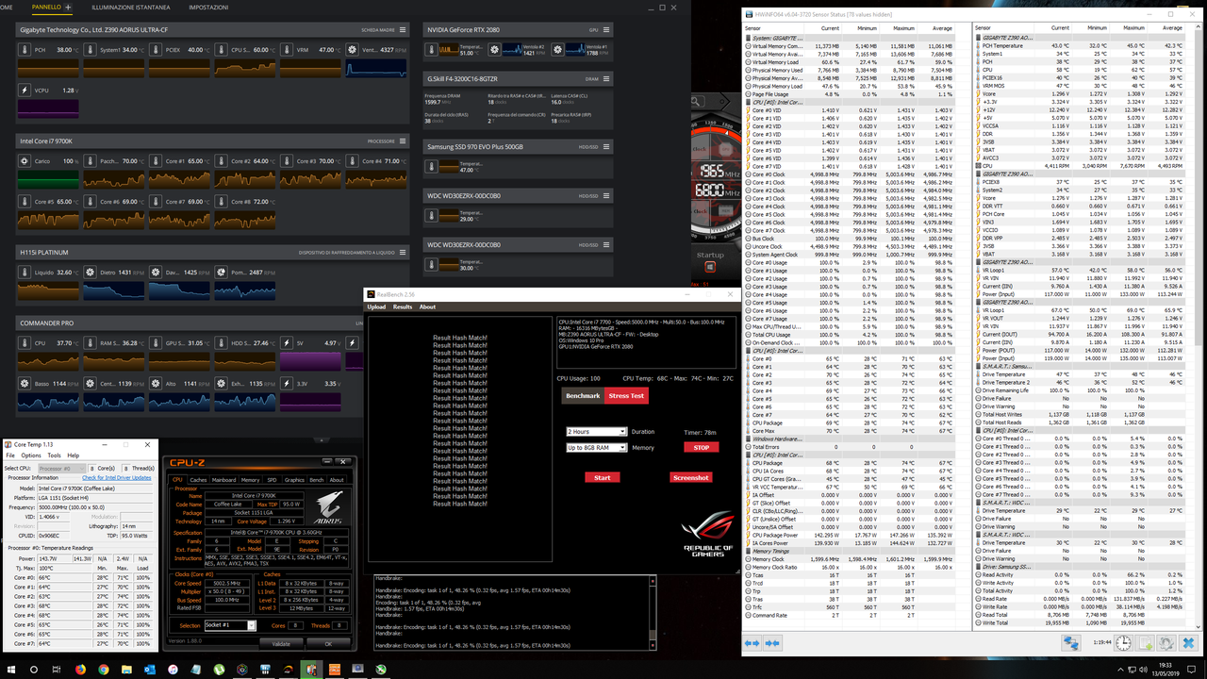Click the clock icon at the bottom of HWiNFO
1207x679 pixels.
point(1122,642)
